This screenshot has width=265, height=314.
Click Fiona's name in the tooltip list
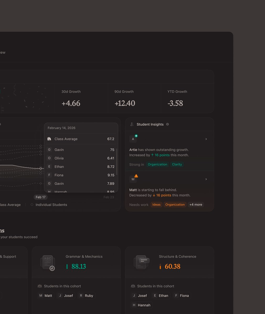coord(59,175)
